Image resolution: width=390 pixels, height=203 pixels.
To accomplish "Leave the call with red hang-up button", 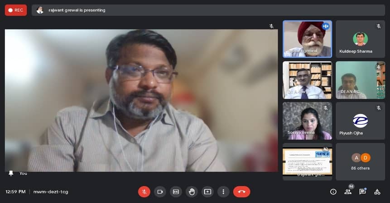I will pyautogui.click(x=241, y=192).
